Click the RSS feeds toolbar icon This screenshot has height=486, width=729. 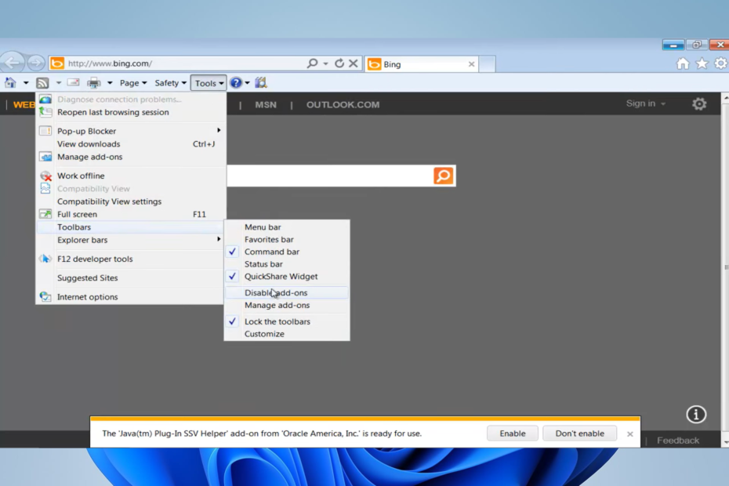[x=43, y=82]
